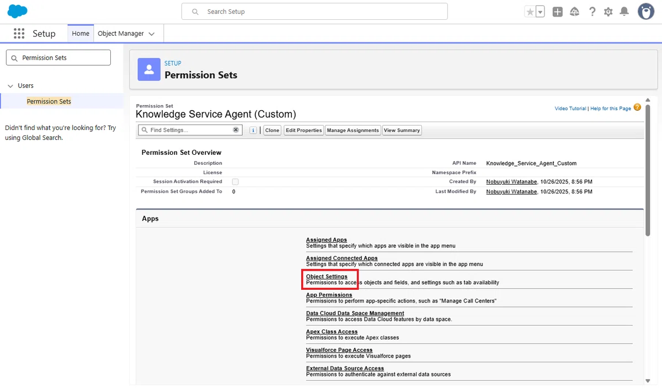The height and width of the screenshot is (389, 662).
Task: Click the Knowledge_Service_Agent_Custom API name value
Action: coord(531,164)
